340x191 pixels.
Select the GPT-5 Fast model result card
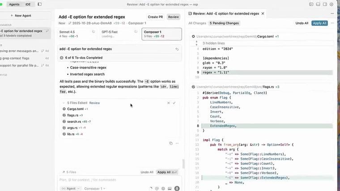pos(119,34)
